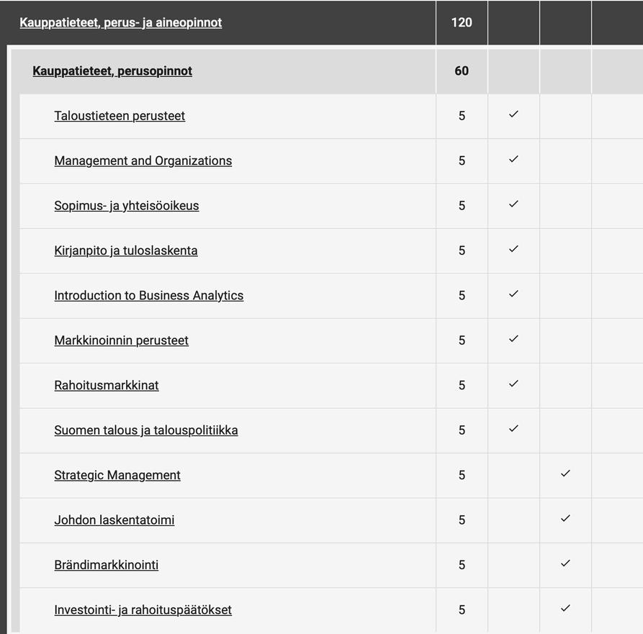
Task: Open Taloustieteen perusteet course
Action: point(120,116)
